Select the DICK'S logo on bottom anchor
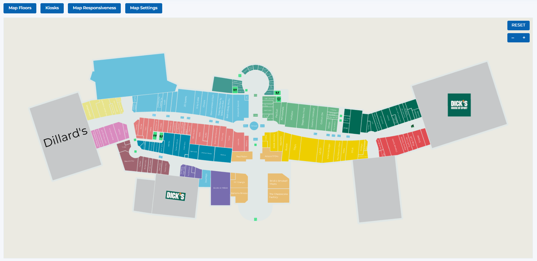This screenshot has width=537, height=261. pos(175,196)
